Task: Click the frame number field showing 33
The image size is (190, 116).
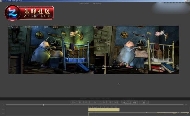Action: 144,103
